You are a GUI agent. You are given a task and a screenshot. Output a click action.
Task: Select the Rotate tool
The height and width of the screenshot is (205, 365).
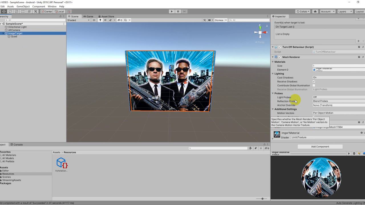click(10, 11)
